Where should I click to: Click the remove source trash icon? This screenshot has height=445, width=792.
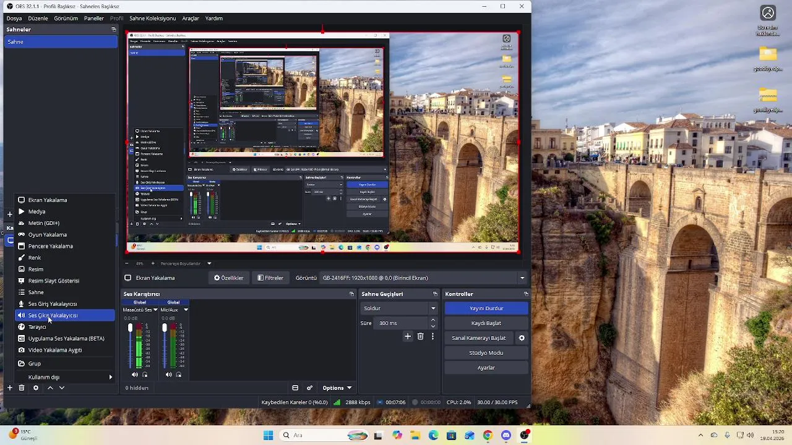point(22,388)
